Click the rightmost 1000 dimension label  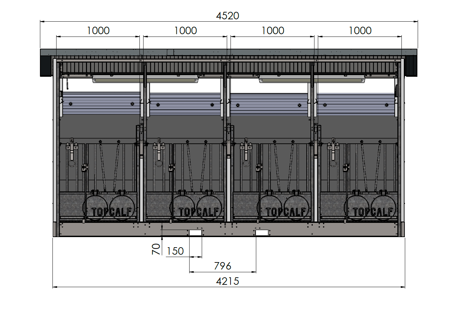click(360, 31)
